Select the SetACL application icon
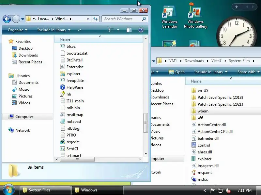 pyautogui.click(x=63, y=149)
